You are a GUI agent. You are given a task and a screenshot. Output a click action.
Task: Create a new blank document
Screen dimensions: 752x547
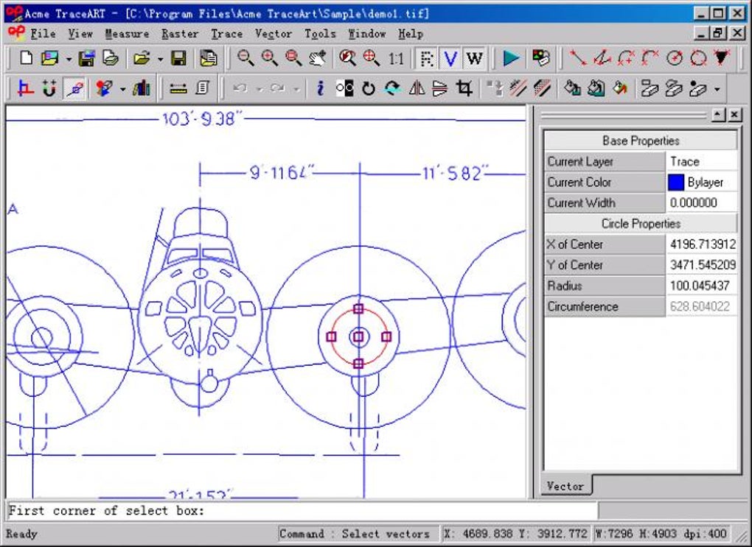(26, 58)
